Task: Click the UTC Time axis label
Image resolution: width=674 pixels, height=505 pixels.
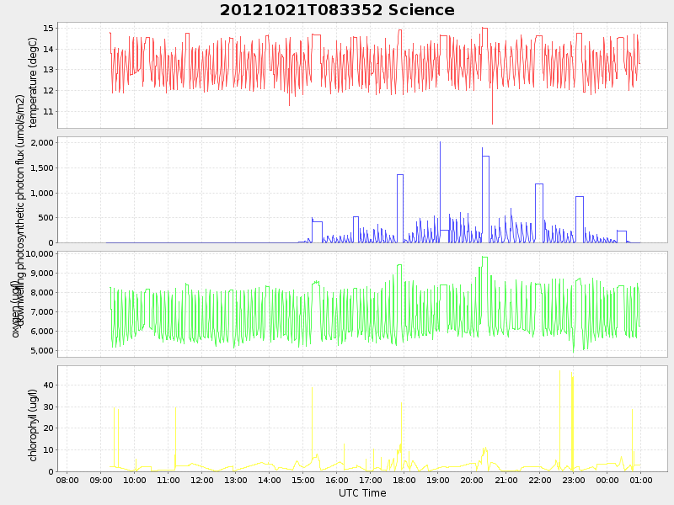Action: (362, 493)
